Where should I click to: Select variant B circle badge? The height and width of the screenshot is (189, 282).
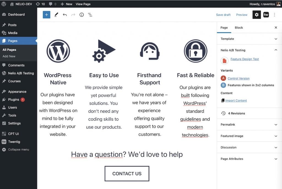tap(223, 85)
